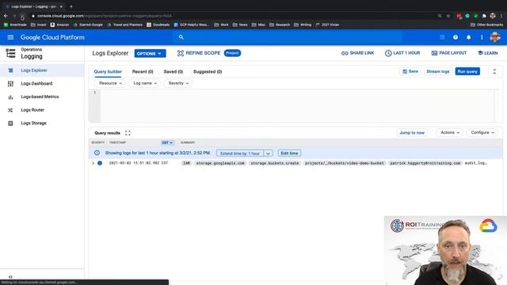Click the Page Layout icon
The width and height of the screenshot is (507, 285).
click(x=434, y=53)
